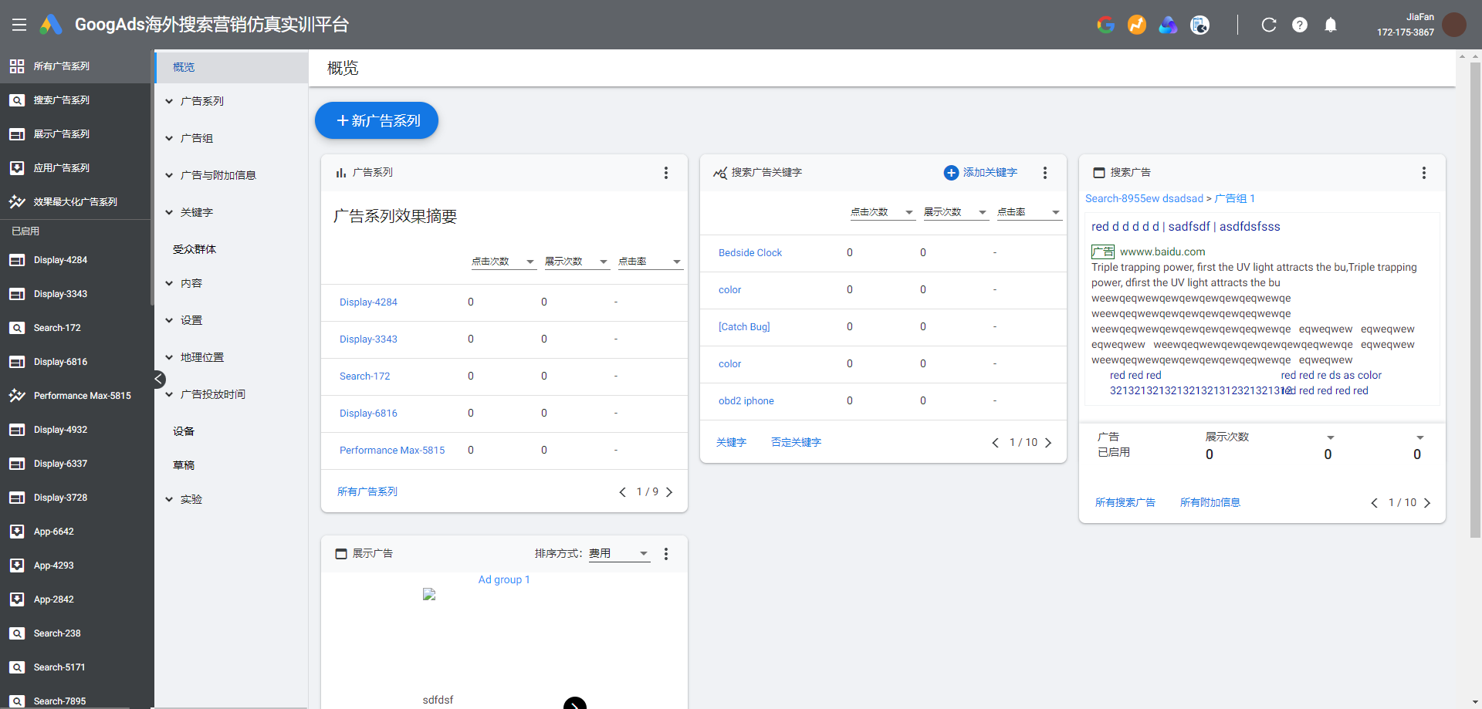Click the refresh icon in header

point(1268,25)
